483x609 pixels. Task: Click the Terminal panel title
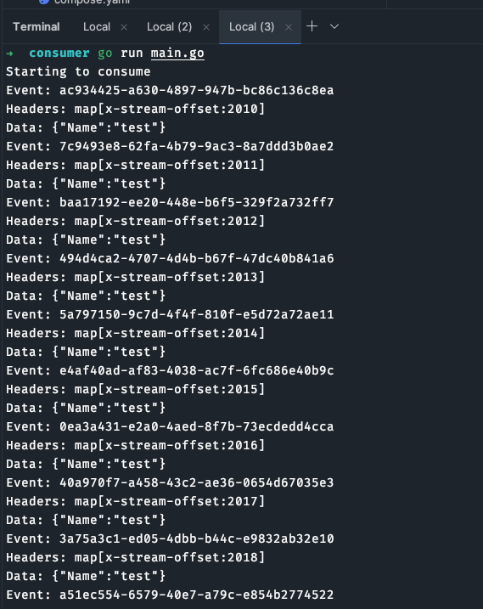37,27
